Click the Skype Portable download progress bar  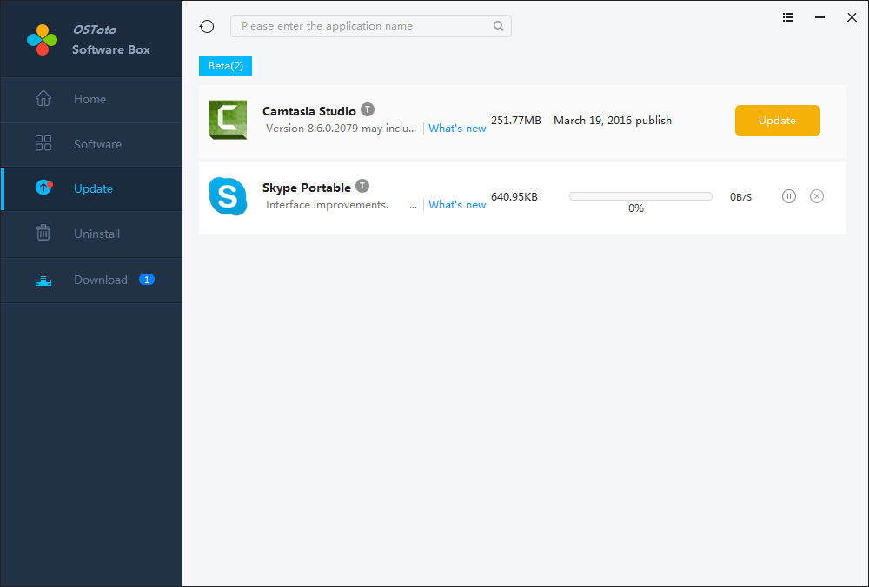point(640,196)
